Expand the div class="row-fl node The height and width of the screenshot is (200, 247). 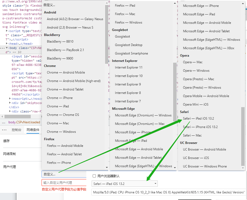[10, 111]
